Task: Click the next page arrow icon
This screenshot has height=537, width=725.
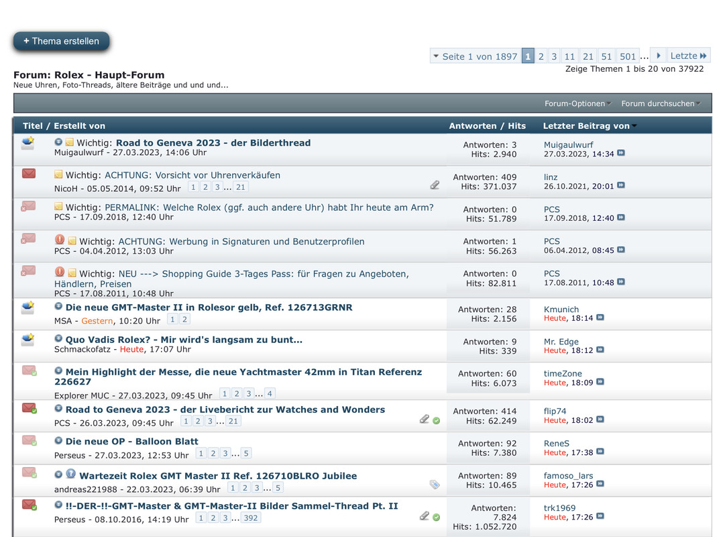Action: 659,56
